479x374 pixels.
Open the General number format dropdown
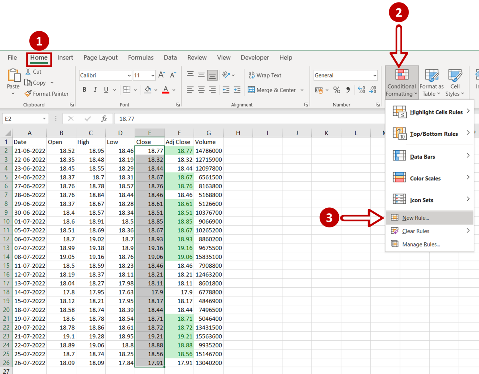pos(375,75)
